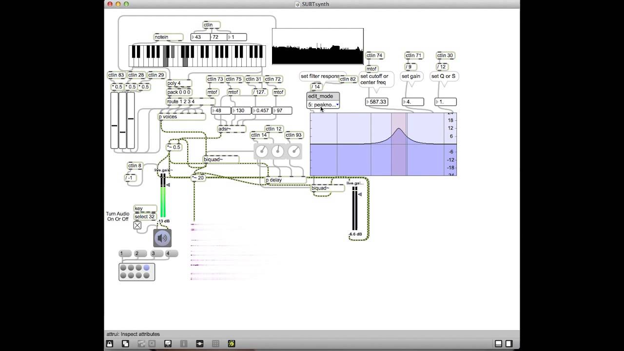Select the 'p delay' subpatcher object
Screen dimensions: 624x351
point(285,180)
